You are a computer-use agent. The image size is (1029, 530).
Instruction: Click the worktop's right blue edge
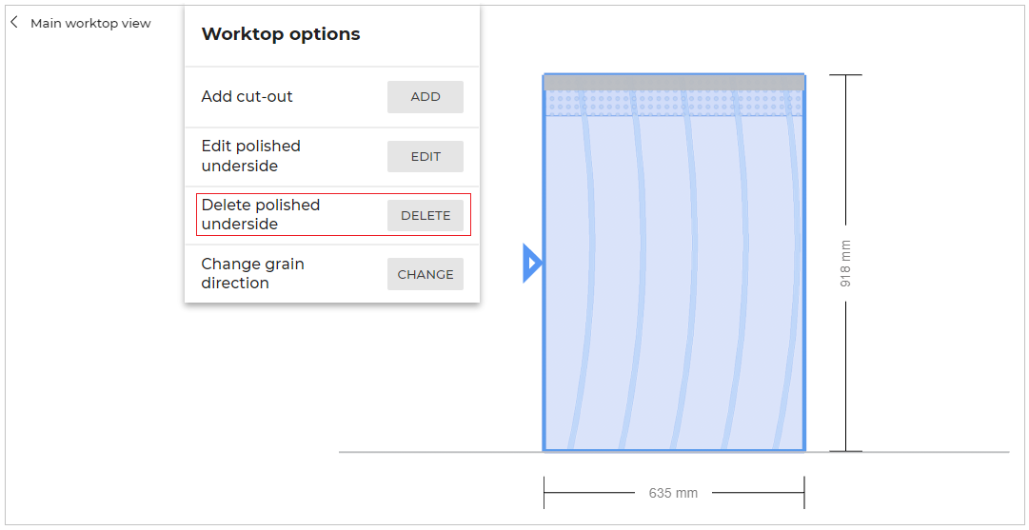(x=804, y=276)
